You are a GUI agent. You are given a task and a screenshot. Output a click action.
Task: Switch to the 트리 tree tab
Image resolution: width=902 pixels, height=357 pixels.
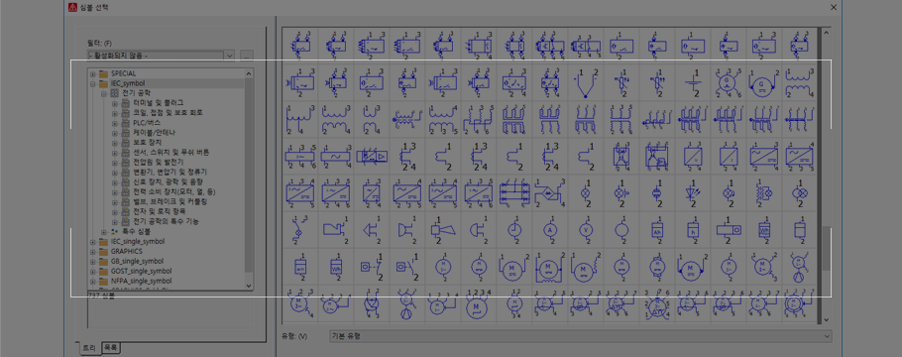tap(89, 348)
